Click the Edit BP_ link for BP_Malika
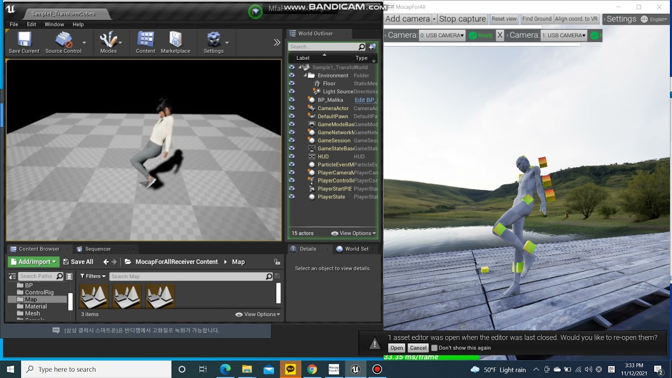Viewport: 672px width, 378px height. pyautogui.click(x=366, y=100)
